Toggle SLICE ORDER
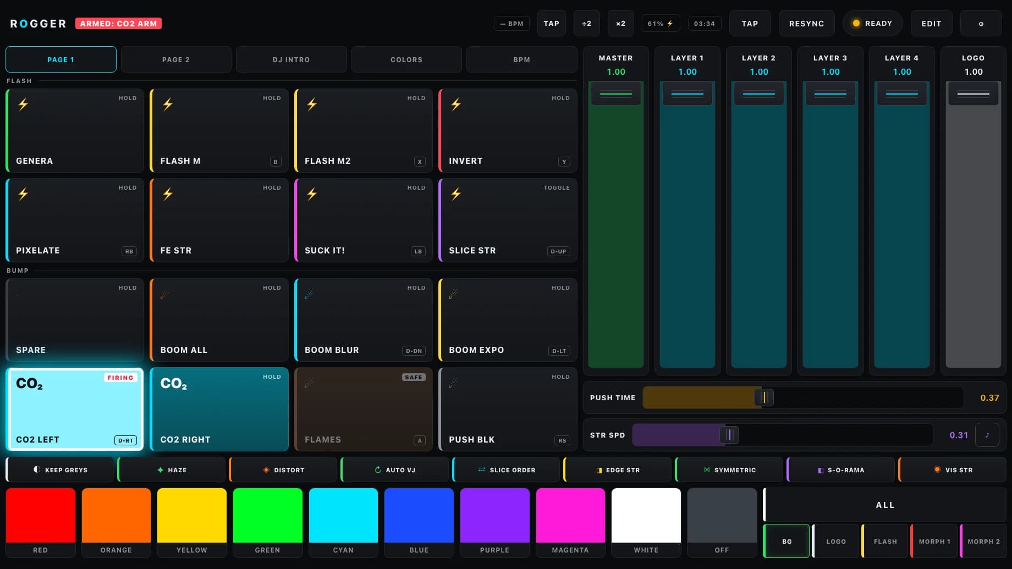Image resolution: width=1012 pixels, height=569 pixels. click(506, 469)
